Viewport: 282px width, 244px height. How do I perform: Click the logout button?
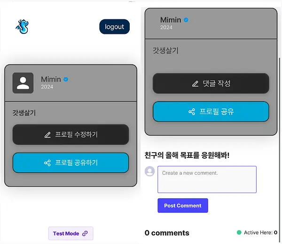click(x=114, y=27)
